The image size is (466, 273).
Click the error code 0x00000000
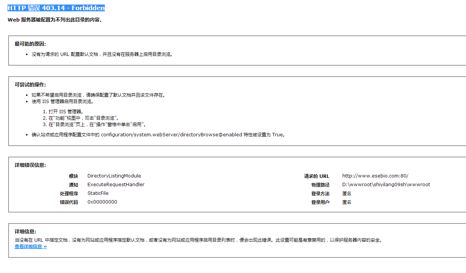pos(102,202)
